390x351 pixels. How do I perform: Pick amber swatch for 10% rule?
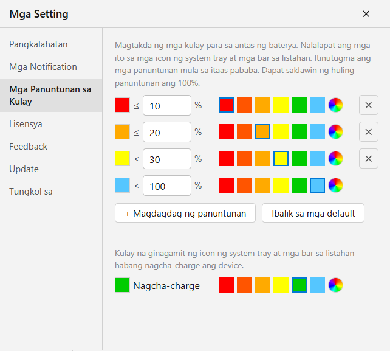click(x=262, y=105)
